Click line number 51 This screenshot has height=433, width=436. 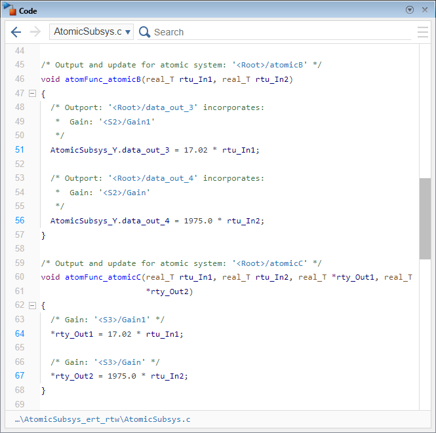pyautogui.click(x=20, y=149)
